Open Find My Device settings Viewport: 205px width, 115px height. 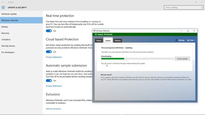[21, 46]
